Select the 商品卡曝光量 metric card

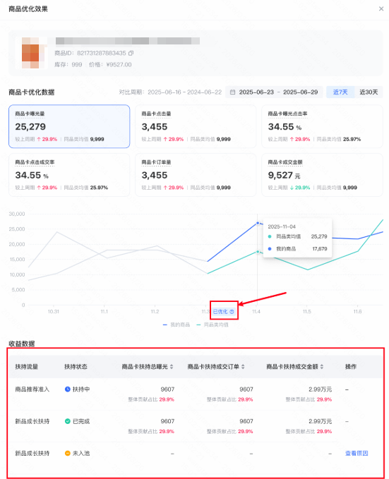tap(69, 126)
